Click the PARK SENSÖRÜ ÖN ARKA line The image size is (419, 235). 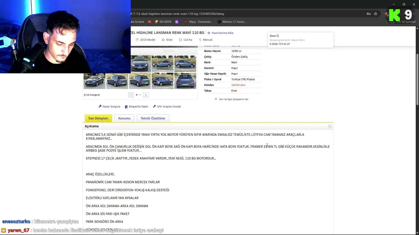pyautogui.click(x=104, y=222)
